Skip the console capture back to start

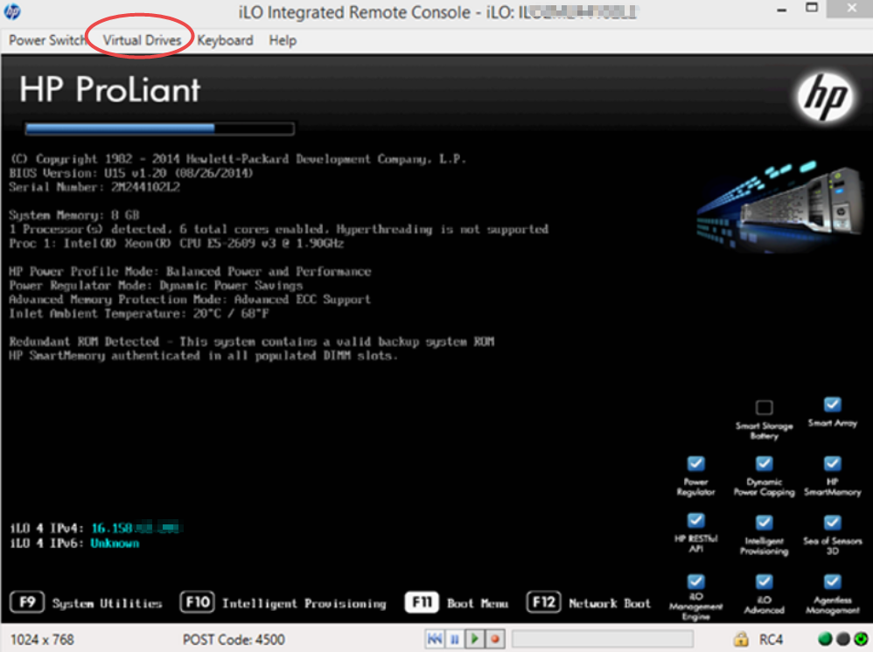[435, 639]
